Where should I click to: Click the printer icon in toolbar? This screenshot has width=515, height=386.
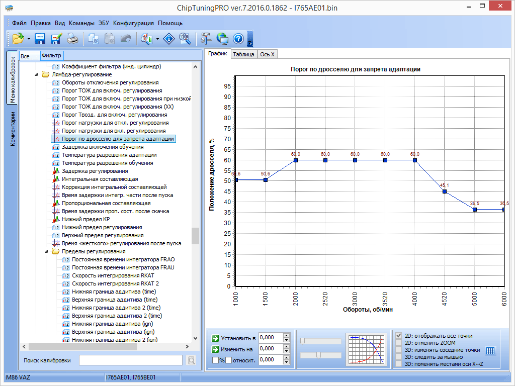(x=72, y=39)
